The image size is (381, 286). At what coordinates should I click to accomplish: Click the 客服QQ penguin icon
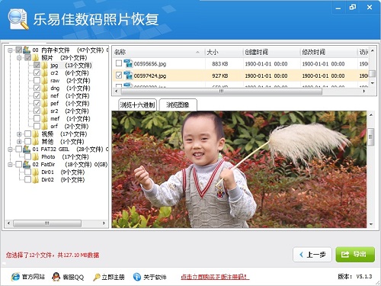(x=56, y=277)
